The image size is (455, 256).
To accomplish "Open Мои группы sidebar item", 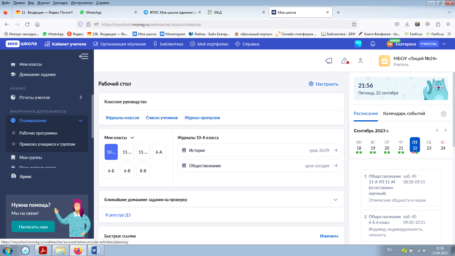I will tap(30, 158).
